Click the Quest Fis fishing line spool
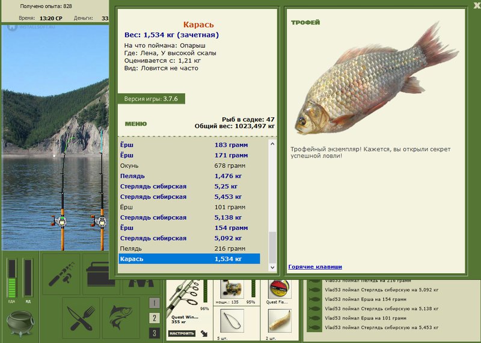 coord(279,289)
